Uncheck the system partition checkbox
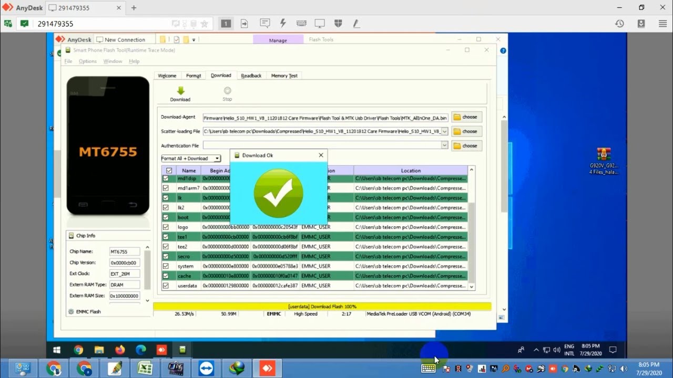The height and width of the screenshot is (378, 673). [166, 266]
